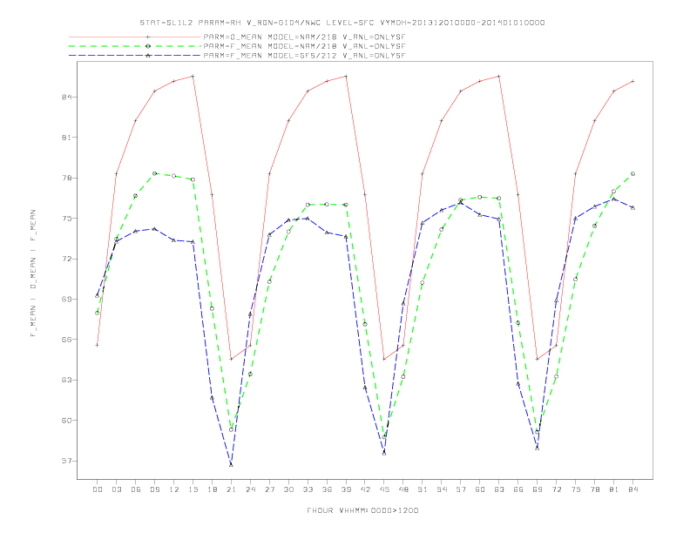
Task: Click the x-axis tick label 21
Action: coord(231,489)
